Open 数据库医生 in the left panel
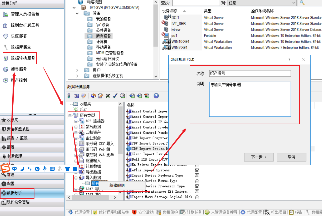This screenshot has height=216, width=322. pos(21,47)
